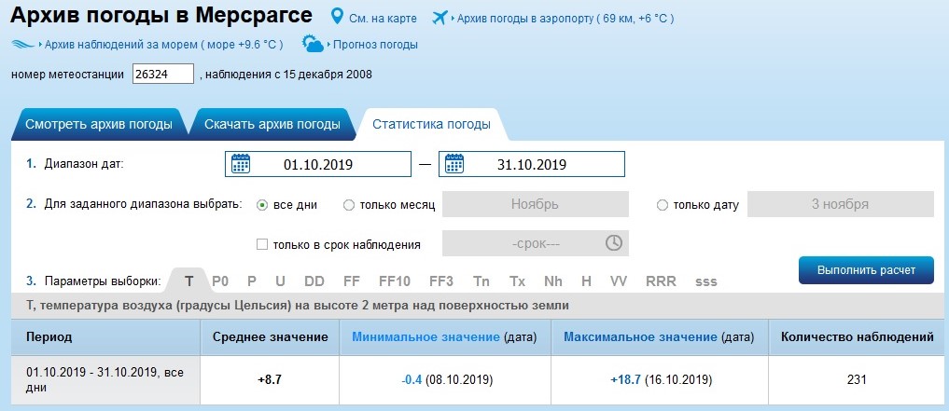
Task: Select the FF10 parameter tab
Action: tap(395, 281)
